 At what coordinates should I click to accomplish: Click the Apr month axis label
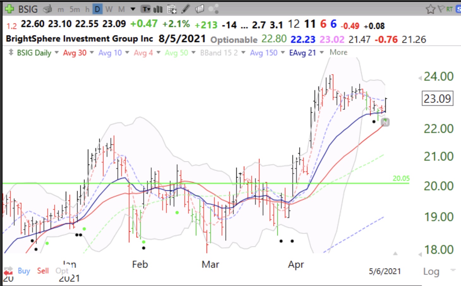coord(296,265)
